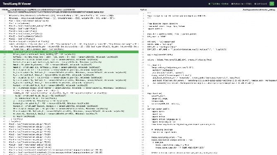The height and width of the screenshot is (155, 277).
Task: Click the highlighted line 15 tt.get_program_id
Action: pyautogui.click(x=69, y=52)
